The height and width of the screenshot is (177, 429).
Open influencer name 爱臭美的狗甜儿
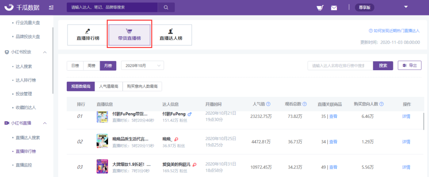(176, 164)
